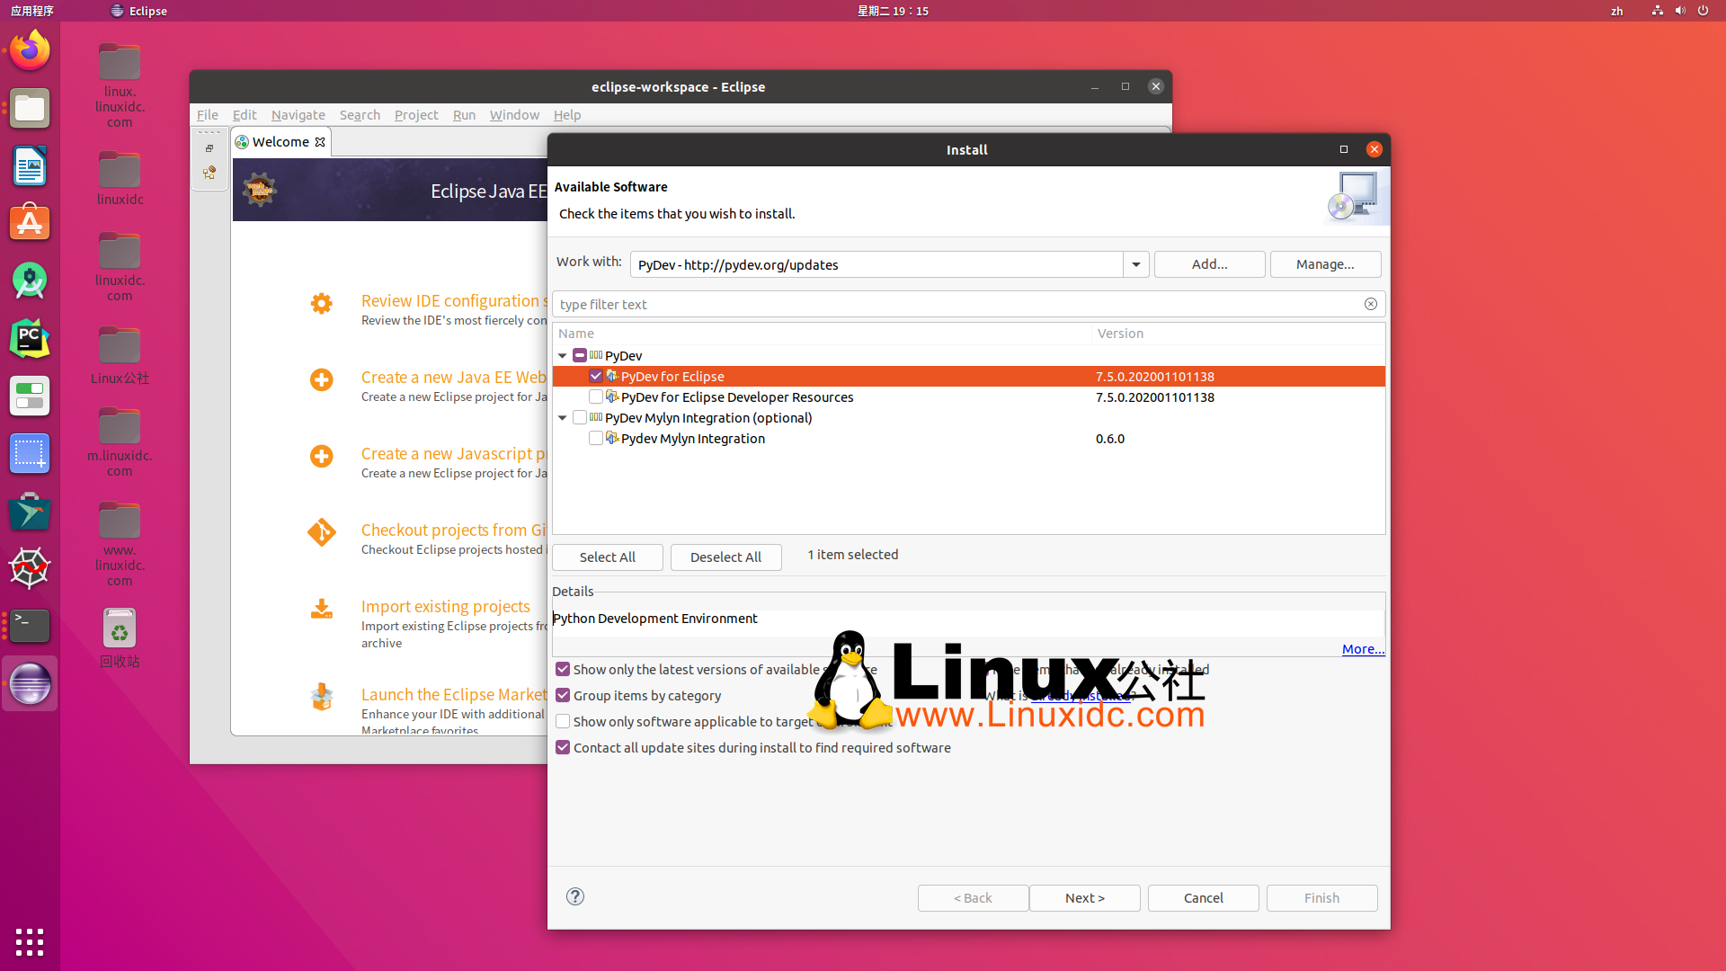Open the Work with dropdown
This screenshot has width=1726, height=971.
(x=1135, y=264)
